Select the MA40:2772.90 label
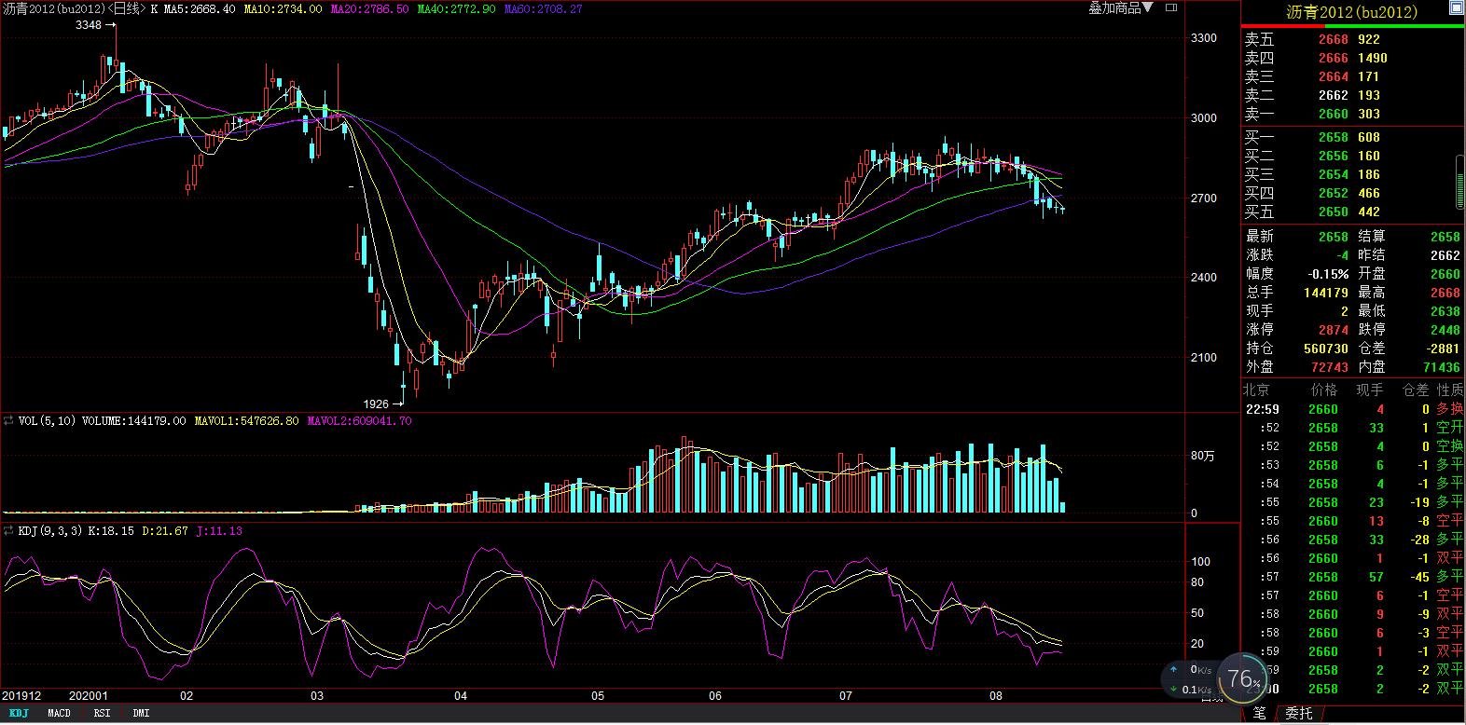This screenshot has height=725, width=1466. [456, 8]
